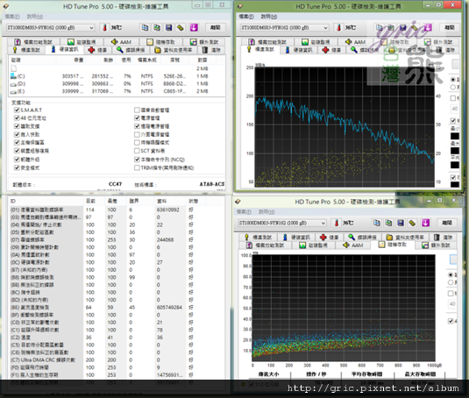Viewport: 469px width, 398px height.
Task: Select first radio button in random access window
Action: pyautogui.click(x=451, y=274)
